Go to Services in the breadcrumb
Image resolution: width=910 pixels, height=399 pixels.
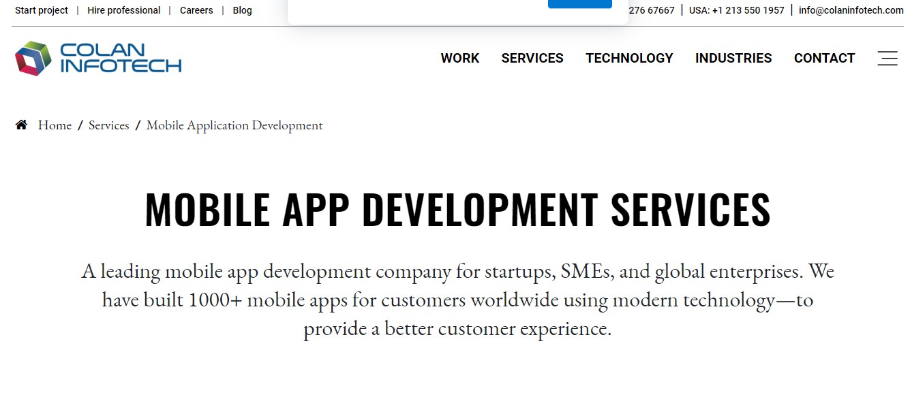[108, 125]
